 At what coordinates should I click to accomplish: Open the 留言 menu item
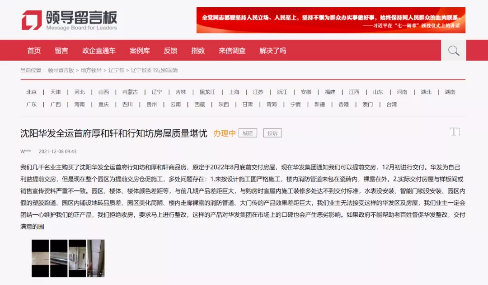pyautogui.click(x=61, y=51)
